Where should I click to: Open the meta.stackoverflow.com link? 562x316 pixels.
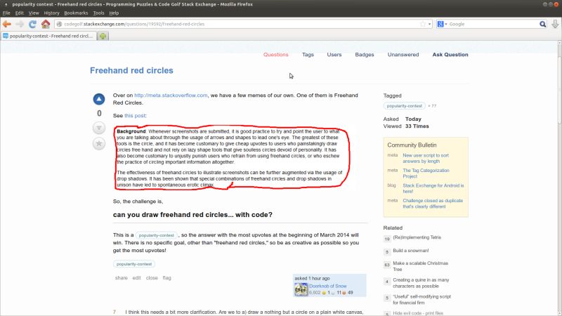pos(171,96)
